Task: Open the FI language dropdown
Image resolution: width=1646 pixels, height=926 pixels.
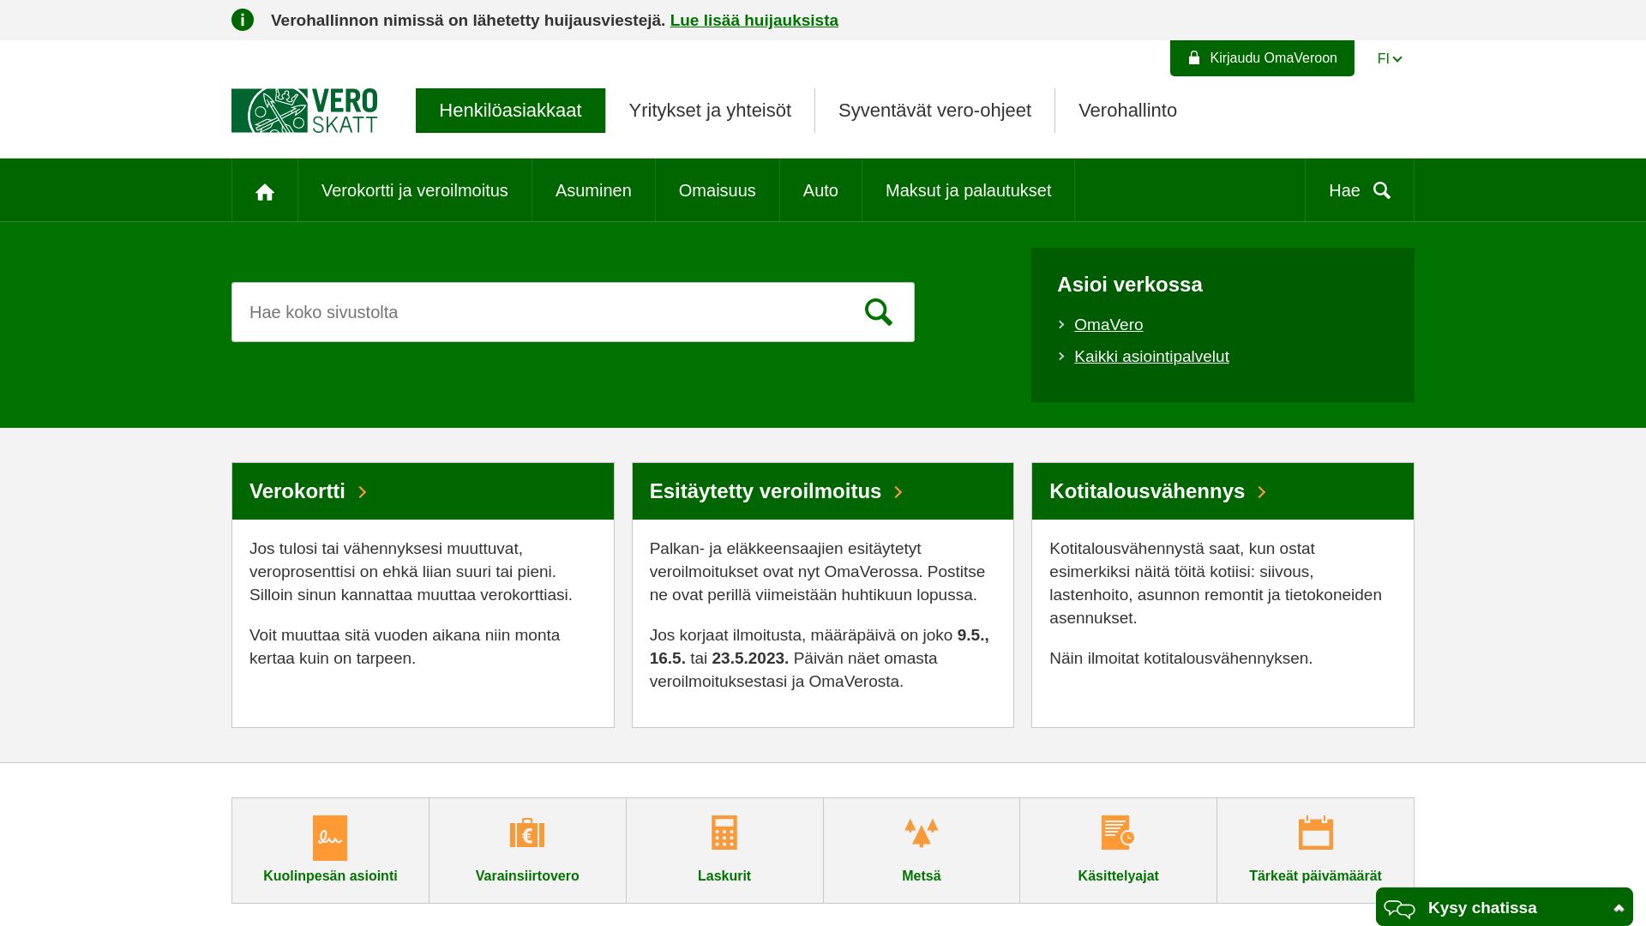Action: (1390, 59)
